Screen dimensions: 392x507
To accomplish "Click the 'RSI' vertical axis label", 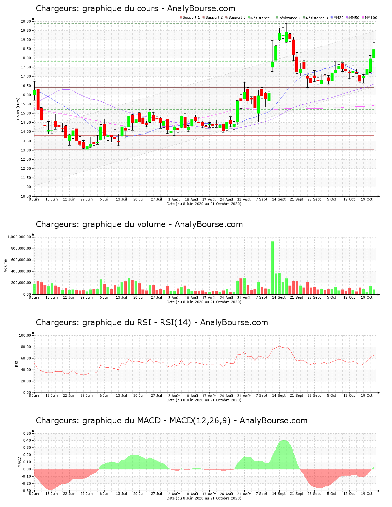I will 16,363.
